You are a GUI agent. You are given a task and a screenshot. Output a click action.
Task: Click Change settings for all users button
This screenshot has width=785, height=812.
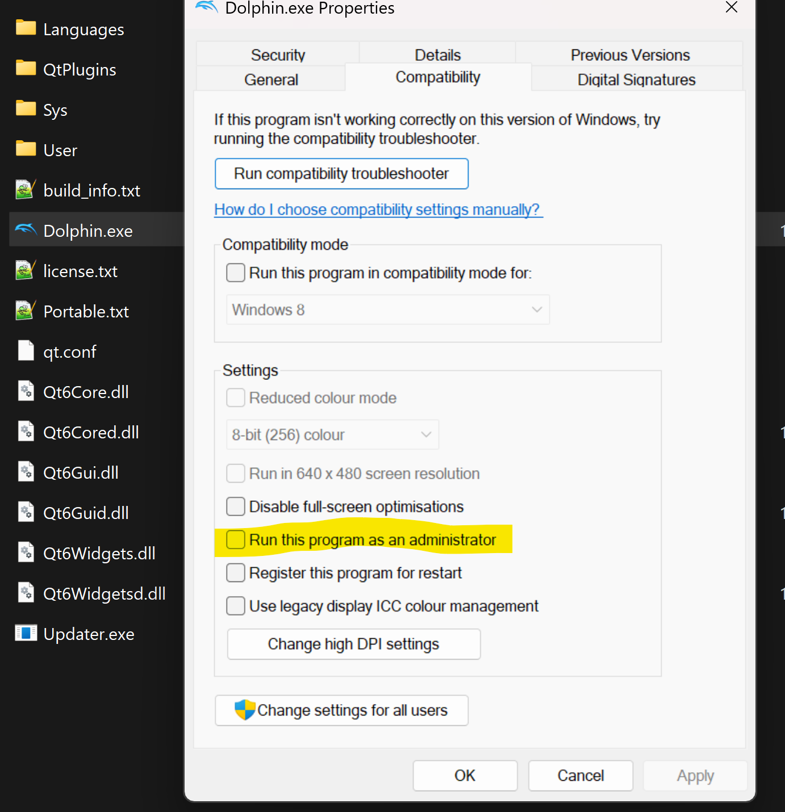pyautogui.click(x=341, y=710)
